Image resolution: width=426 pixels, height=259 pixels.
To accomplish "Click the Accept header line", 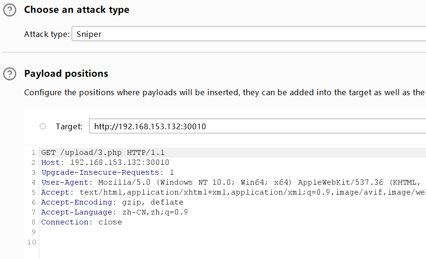I will [233, 192].
